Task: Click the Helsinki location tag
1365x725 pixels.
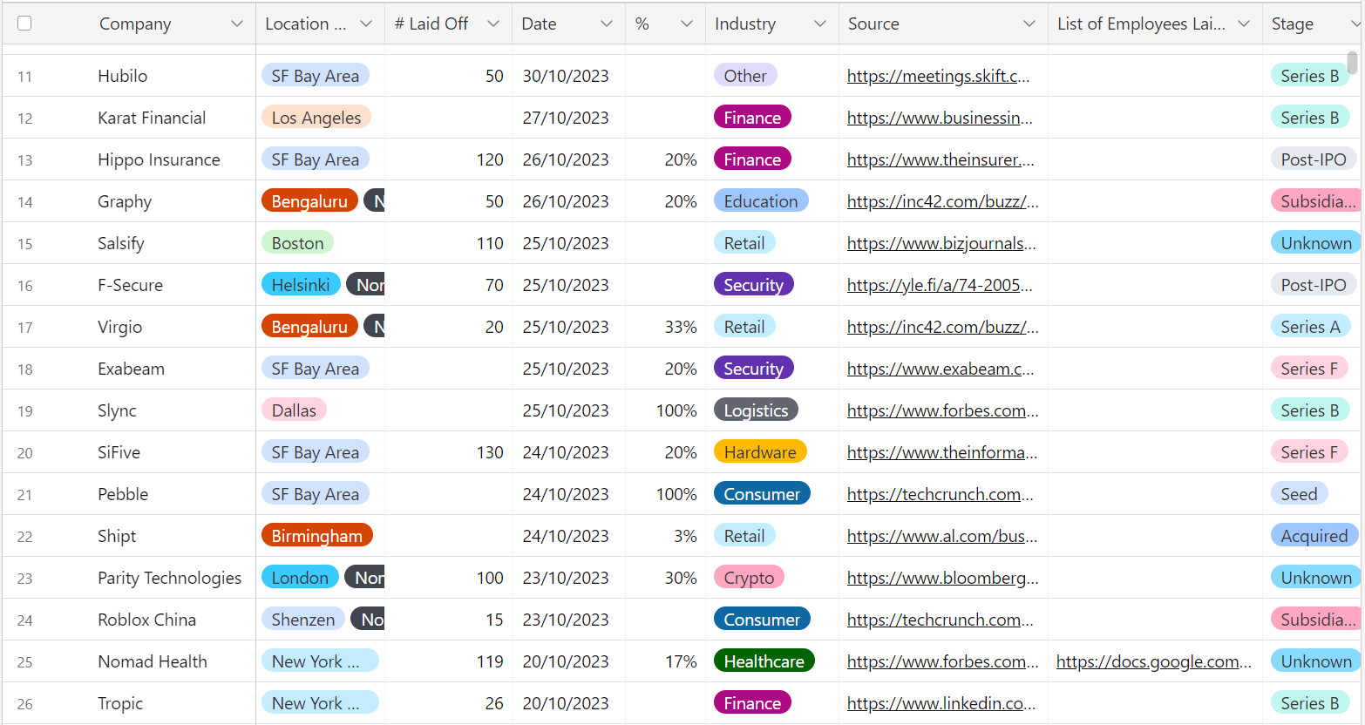Action: tap(301, 285)
